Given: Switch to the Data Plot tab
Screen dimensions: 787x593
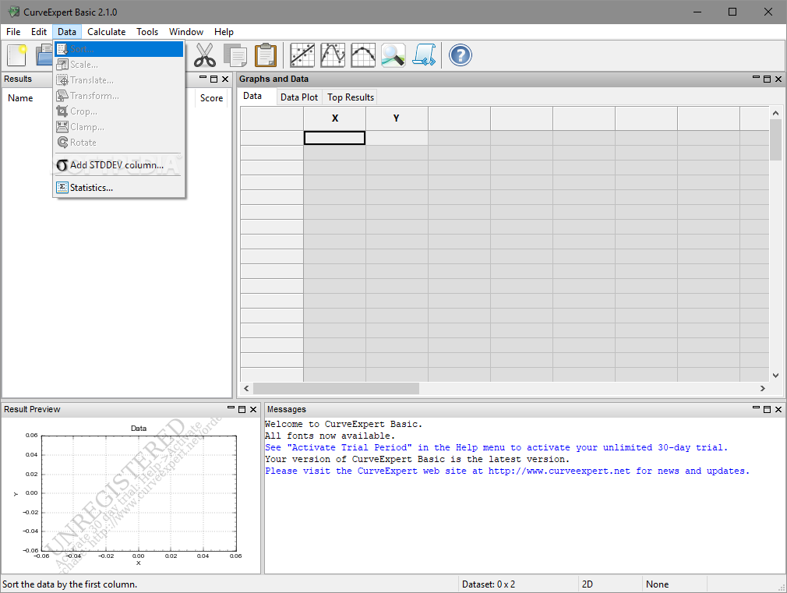Looking at the screenshot, I should 299,97.
